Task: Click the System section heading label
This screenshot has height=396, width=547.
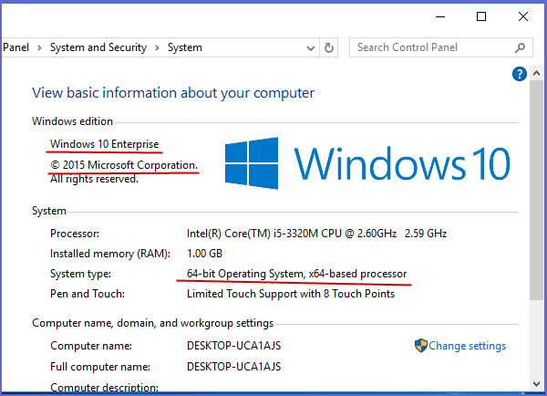Action: (49, 211)
